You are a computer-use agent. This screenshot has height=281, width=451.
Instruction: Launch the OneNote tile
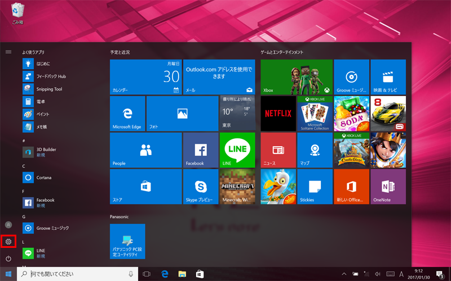(388, 187)
